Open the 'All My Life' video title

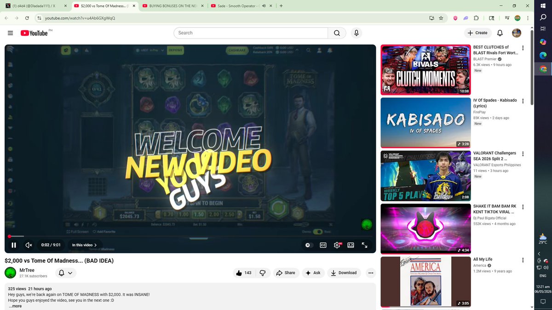click(x=483, y=259)
